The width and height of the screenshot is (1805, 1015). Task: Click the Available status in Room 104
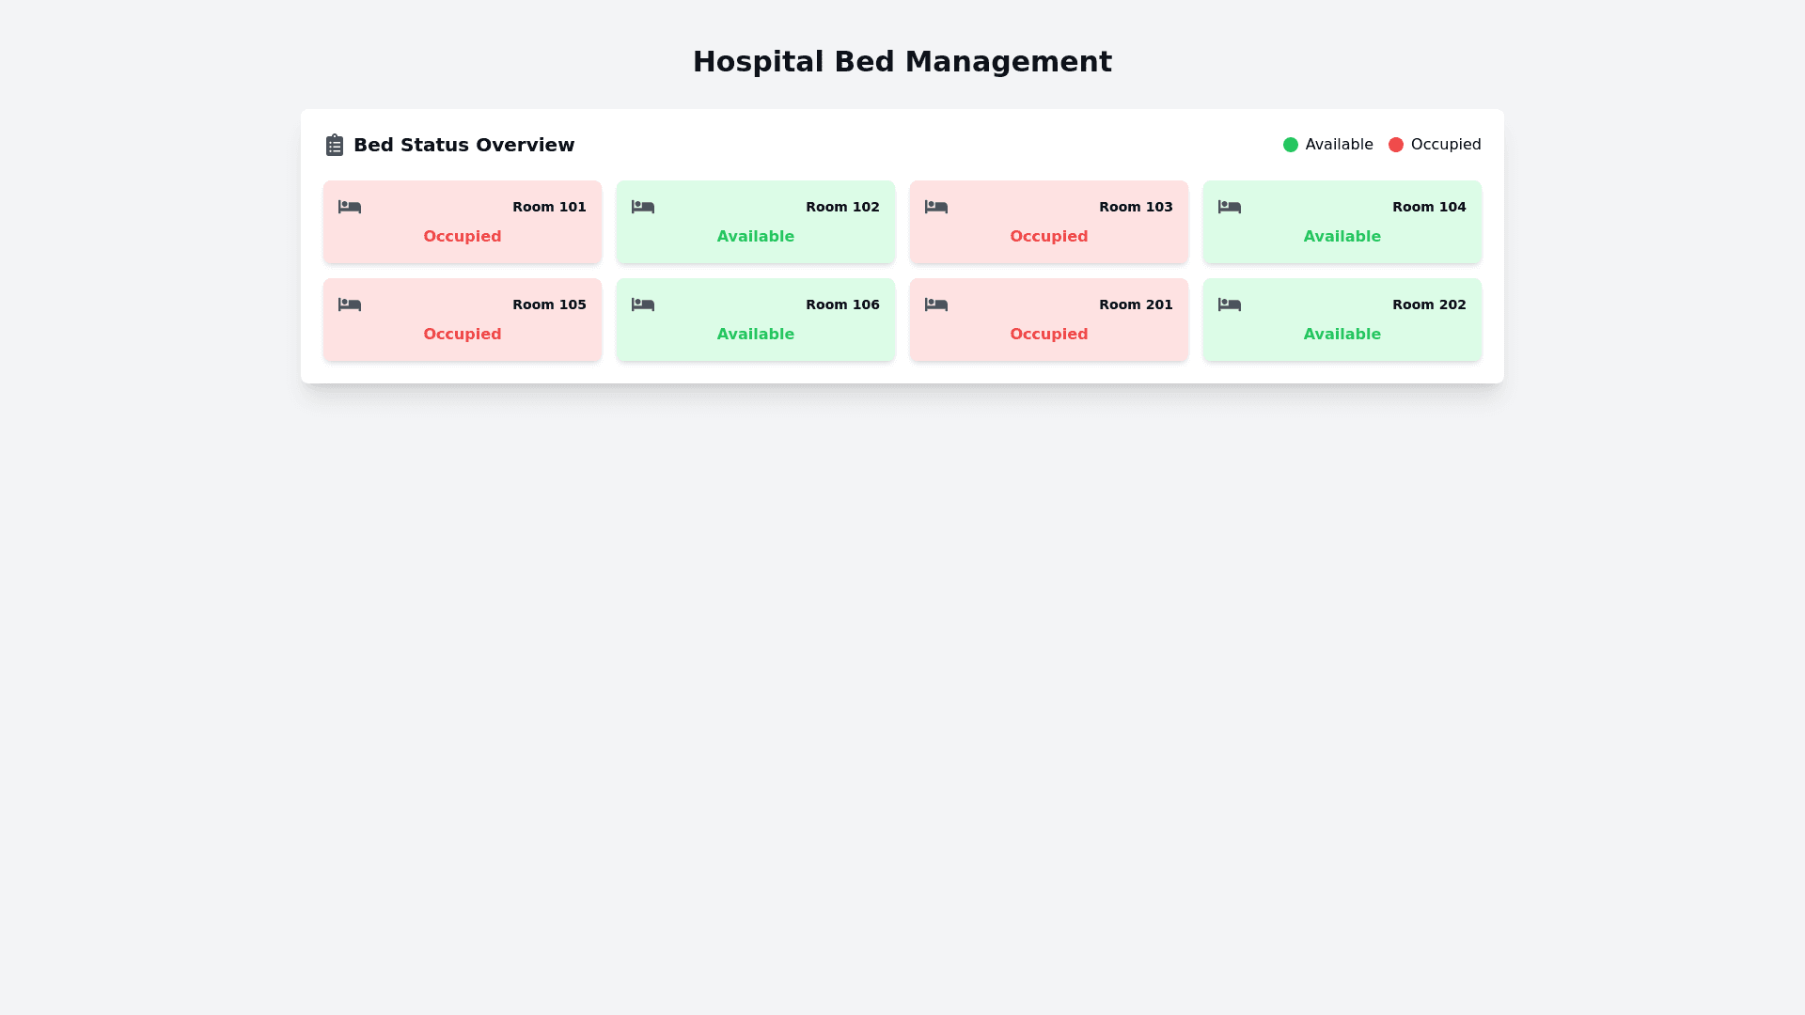point(1342,237)
